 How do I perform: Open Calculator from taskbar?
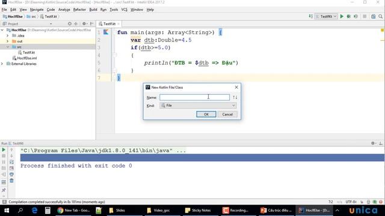48,211
